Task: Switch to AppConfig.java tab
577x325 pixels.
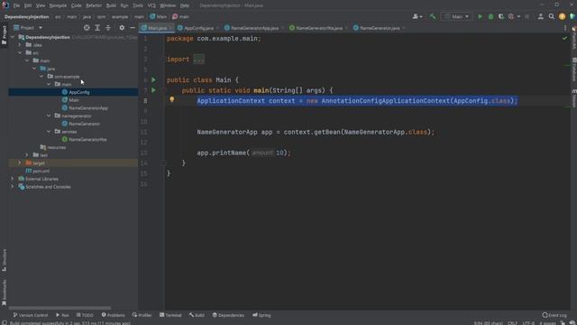Action: point(198,28)
